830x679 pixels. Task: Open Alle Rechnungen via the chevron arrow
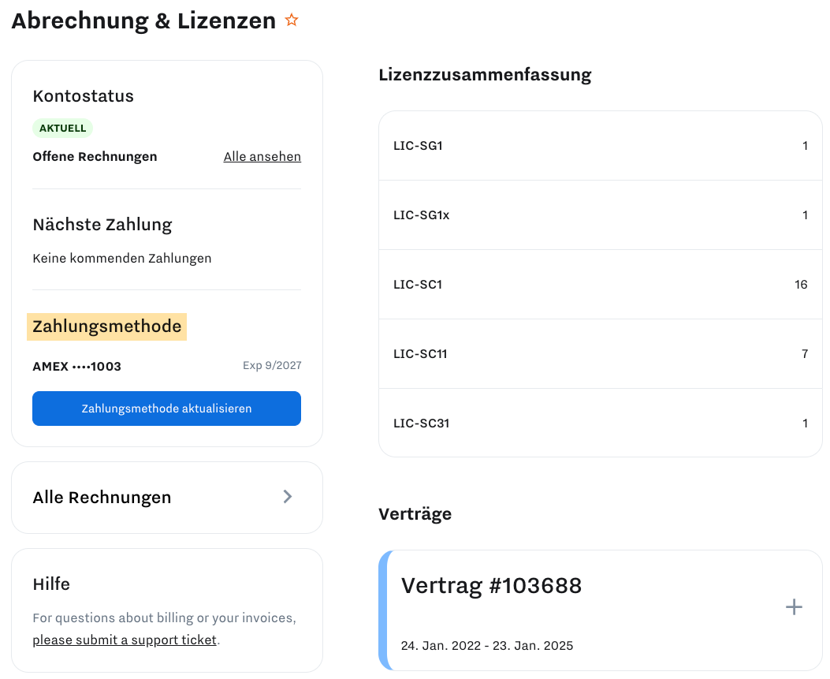287,497
